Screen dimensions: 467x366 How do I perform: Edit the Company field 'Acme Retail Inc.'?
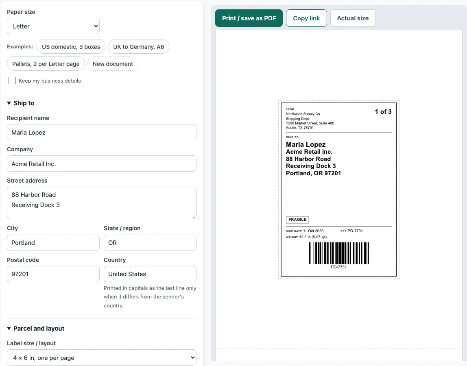click(x=102, y=163)
